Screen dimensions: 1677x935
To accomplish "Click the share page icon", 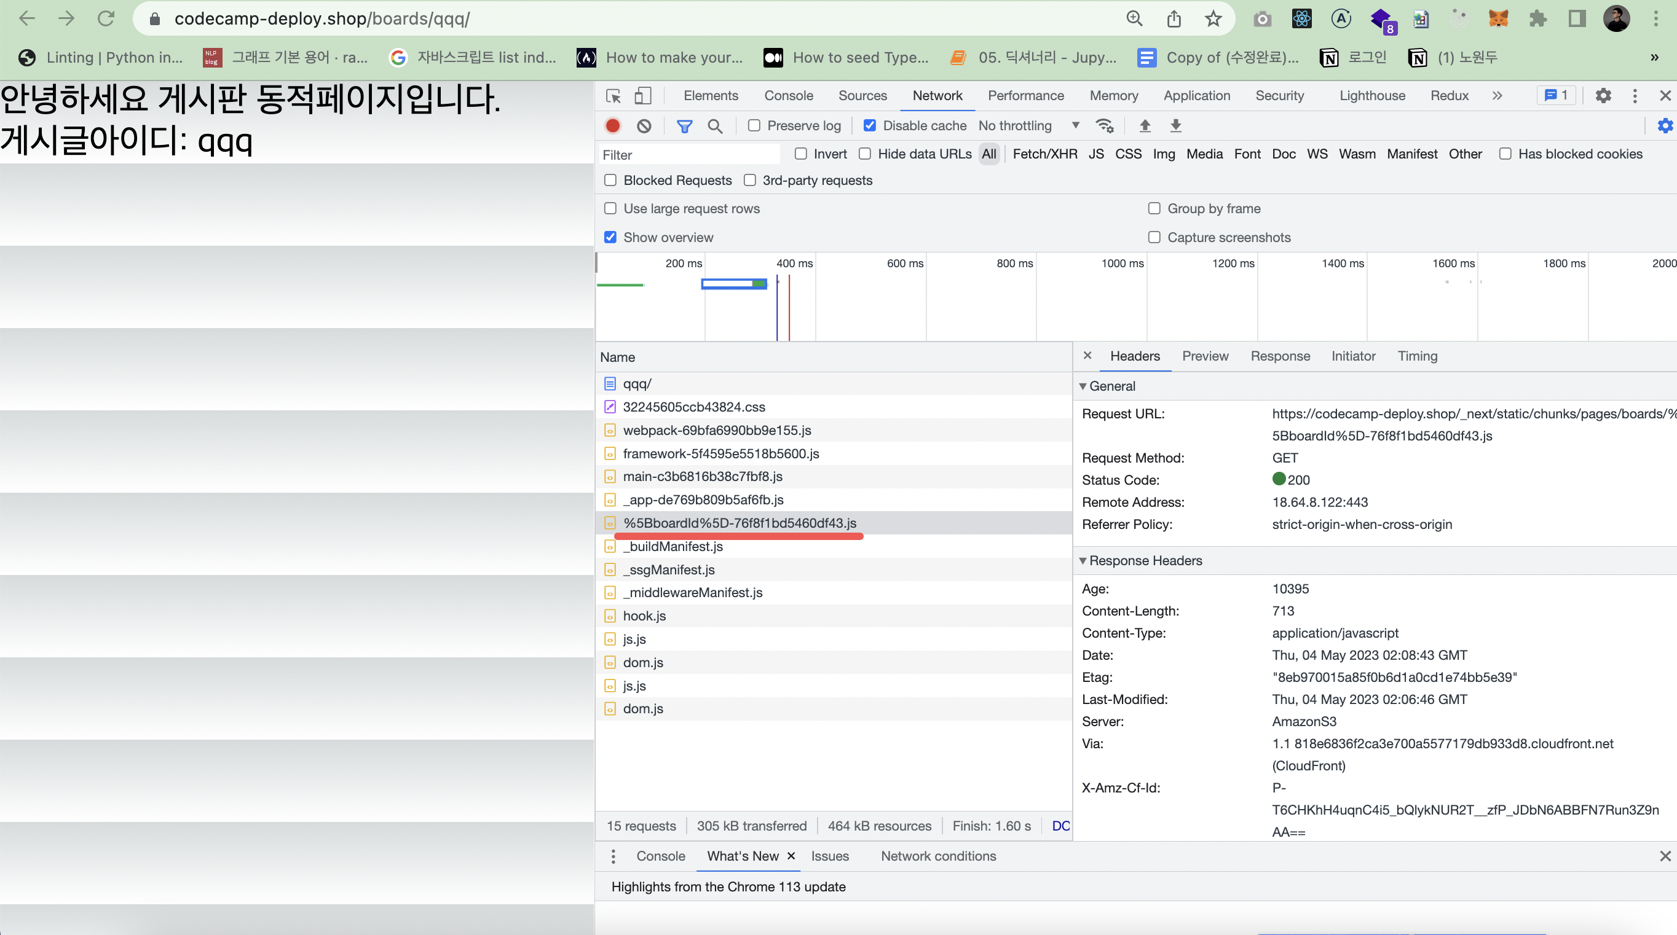I will click(1174, 18).
